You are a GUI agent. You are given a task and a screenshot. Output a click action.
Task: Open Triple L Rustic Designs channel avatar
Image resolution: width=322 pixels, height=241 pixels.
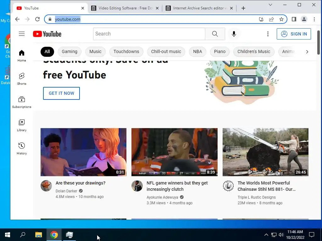(228, 186)
